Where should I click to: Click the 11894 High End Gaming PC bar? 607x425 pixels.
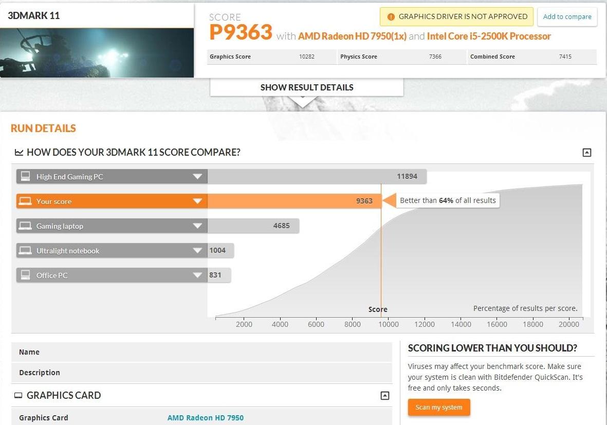point(317,176)
